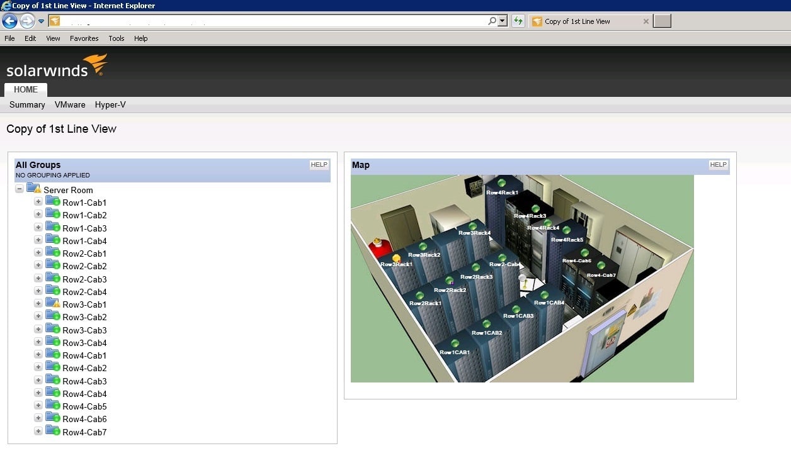791x463 pixels.
Task: Click the Server Room warning folder icon
Action: 33,189
